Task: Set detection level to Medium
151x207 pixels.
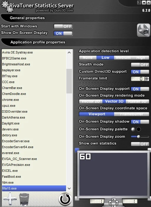Action: click(x=123, y=58)
